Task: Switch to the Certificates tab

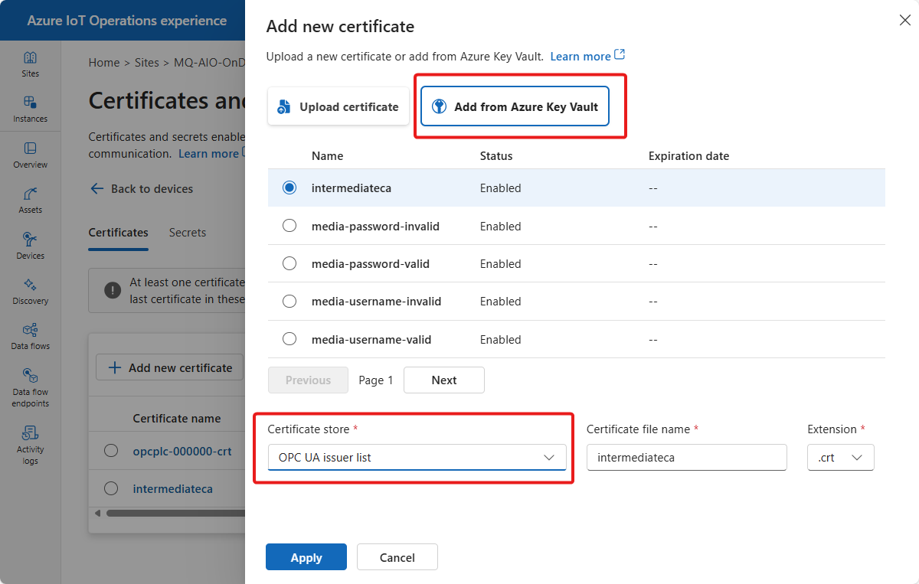Action: point(119,232)
